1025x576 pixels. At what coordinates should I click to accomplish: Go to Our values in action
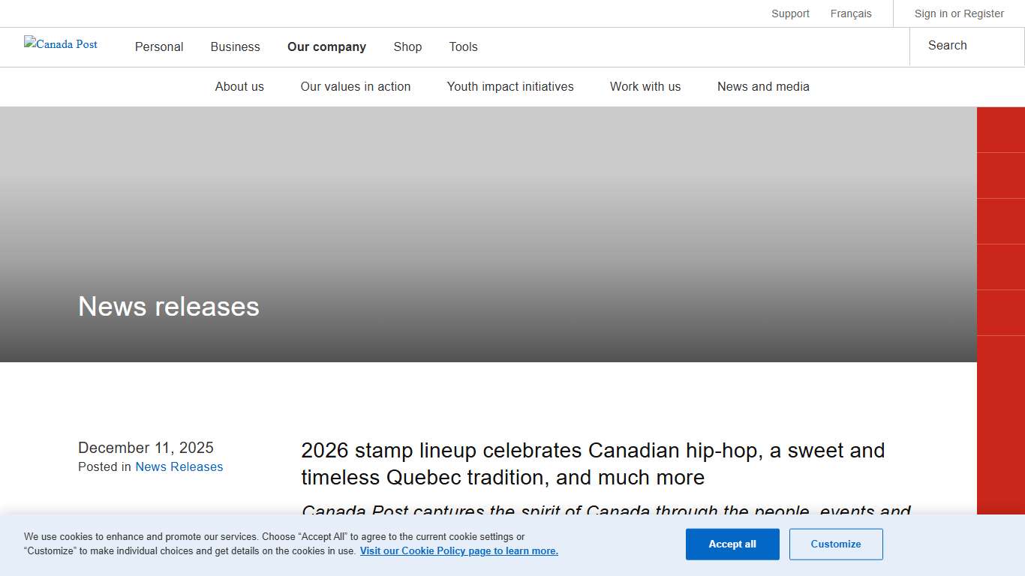pos(356,86)
